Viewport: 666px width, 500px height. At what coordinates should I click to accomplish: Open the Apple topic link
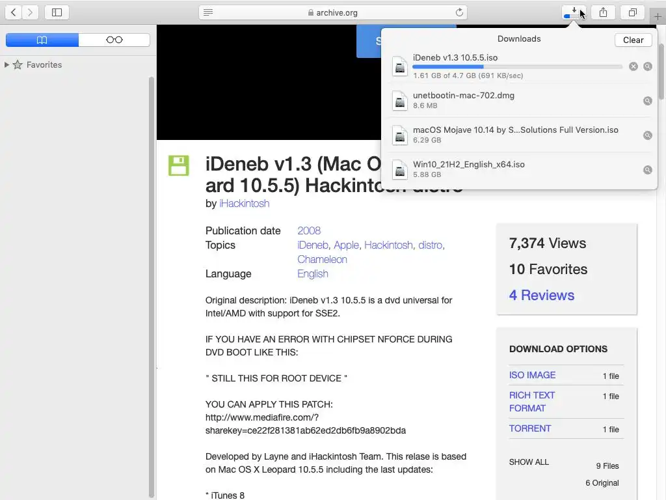346,245
